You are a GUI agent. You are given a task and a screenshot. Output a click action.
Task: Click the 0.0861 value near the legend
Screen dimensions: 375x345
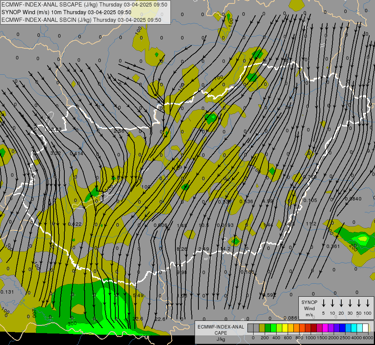point(291,318)
